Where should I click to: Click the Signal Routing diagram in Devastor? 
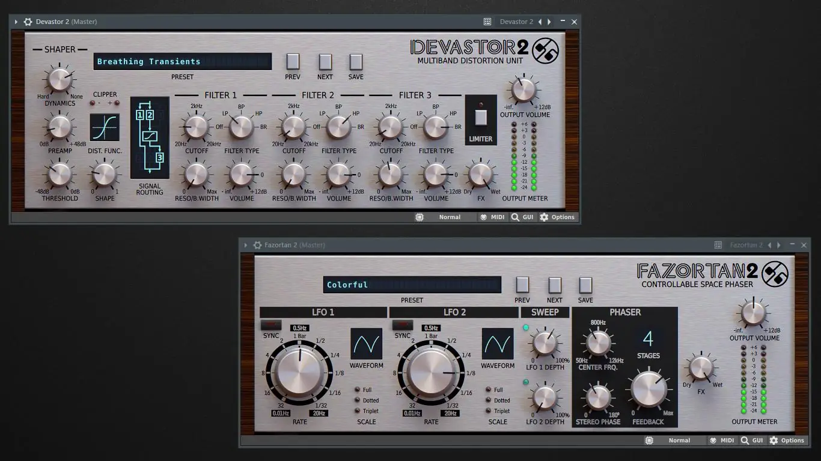pos(150,137)
